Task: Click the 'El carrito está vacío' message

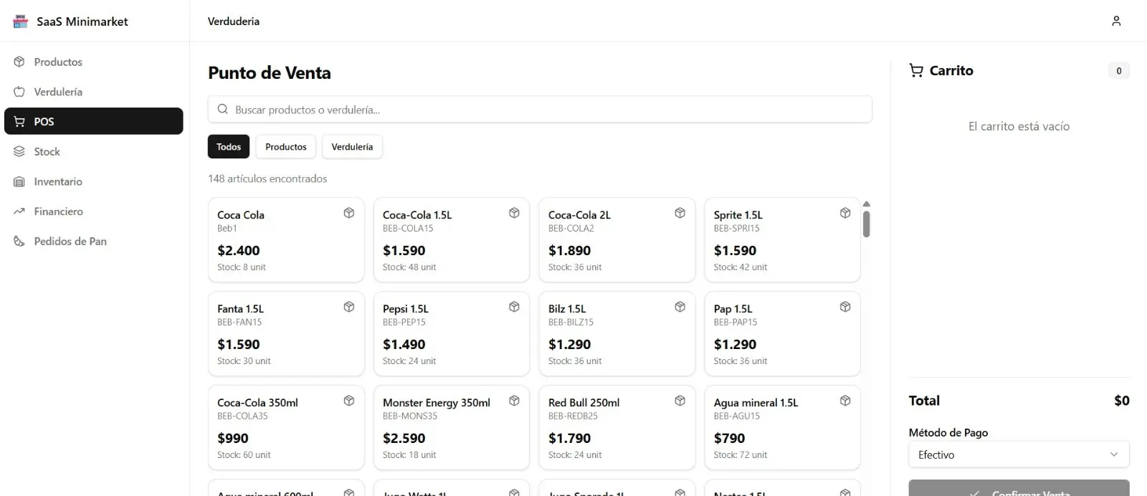Action: pyautogui.click(x=1019, y=126)
